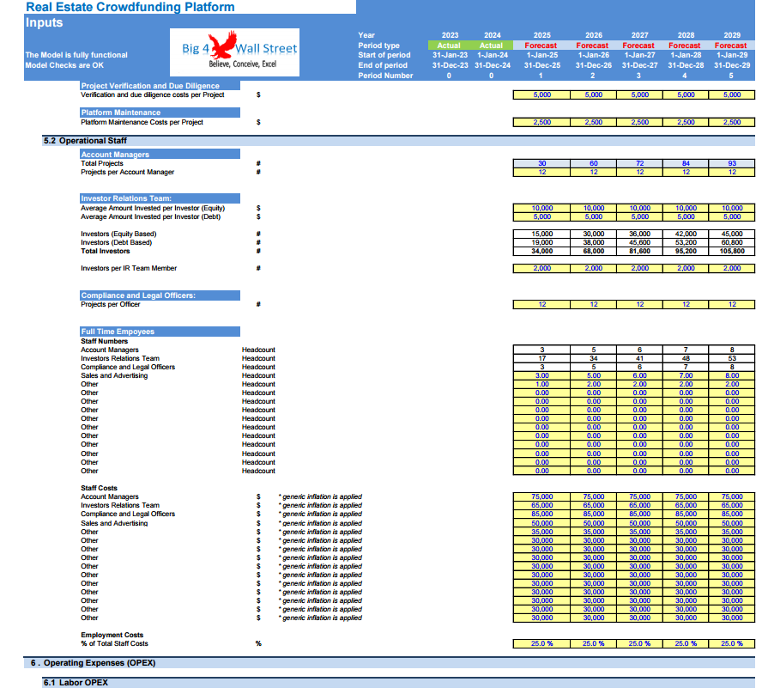Viewport: 768px width, 694px height.
Task: Click equity investors value 36,000
Action: click(639, 234)
